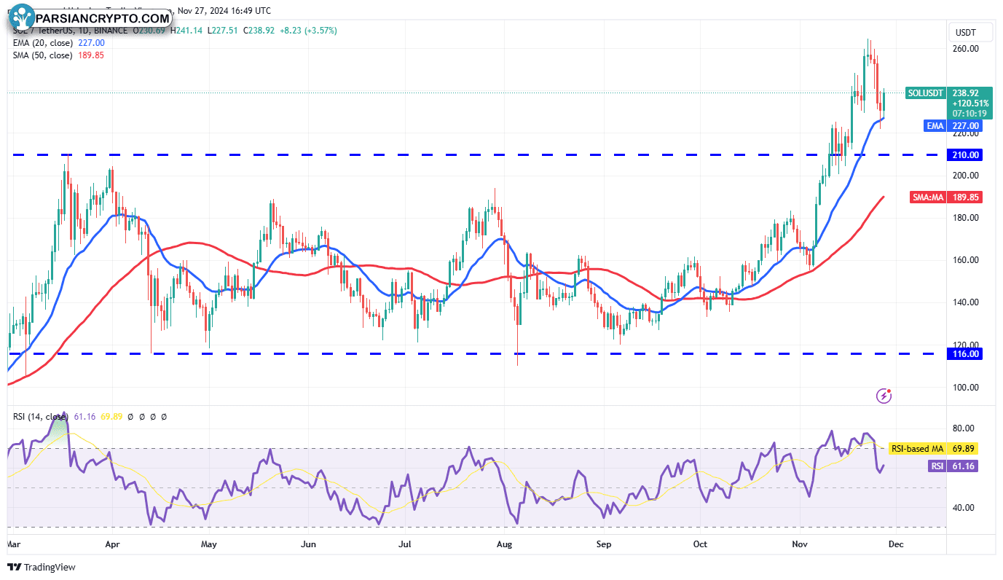1003x580 pixels.
Task: Click the Aug label on time axis
Action: 503,544
